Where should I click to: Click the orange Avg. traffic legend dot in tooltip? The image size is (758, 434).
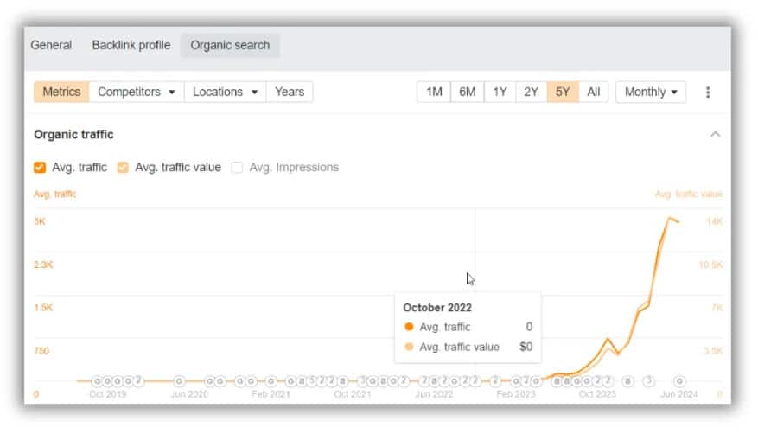(x=409, y=327)
